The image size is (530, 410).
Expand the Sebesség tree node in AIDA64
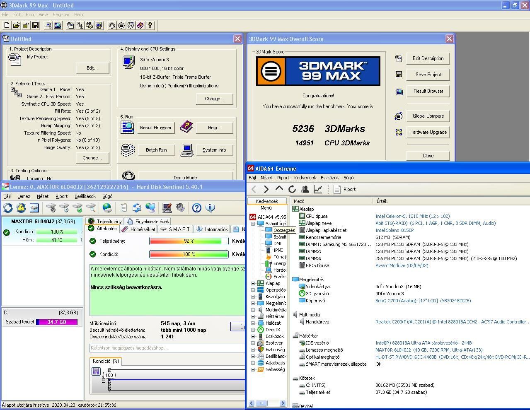click(x=253, y=369)
